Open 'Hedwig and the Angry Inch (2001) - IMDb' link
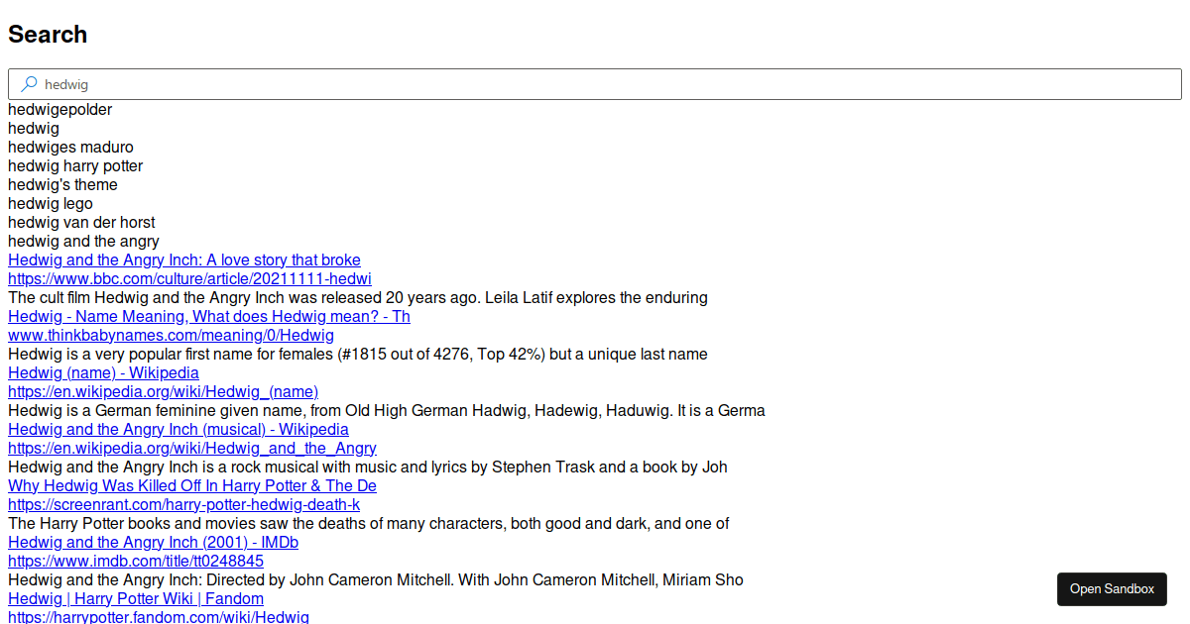 (x=153, y=543)
